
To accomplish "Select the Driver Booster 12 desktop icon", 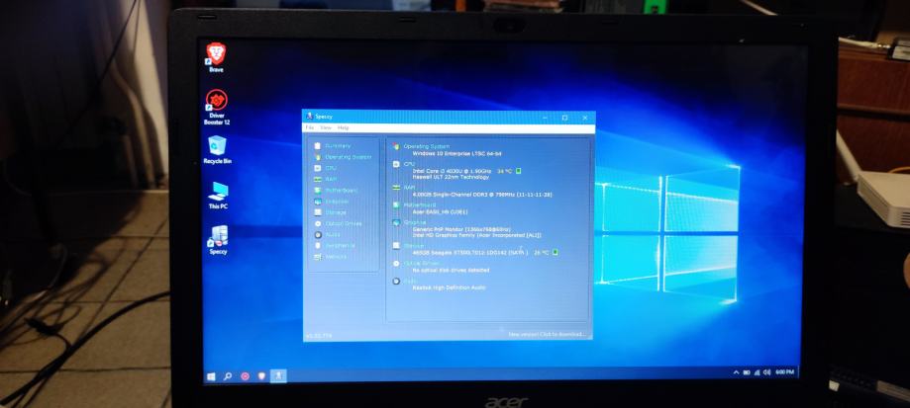I will pos(217,107).
